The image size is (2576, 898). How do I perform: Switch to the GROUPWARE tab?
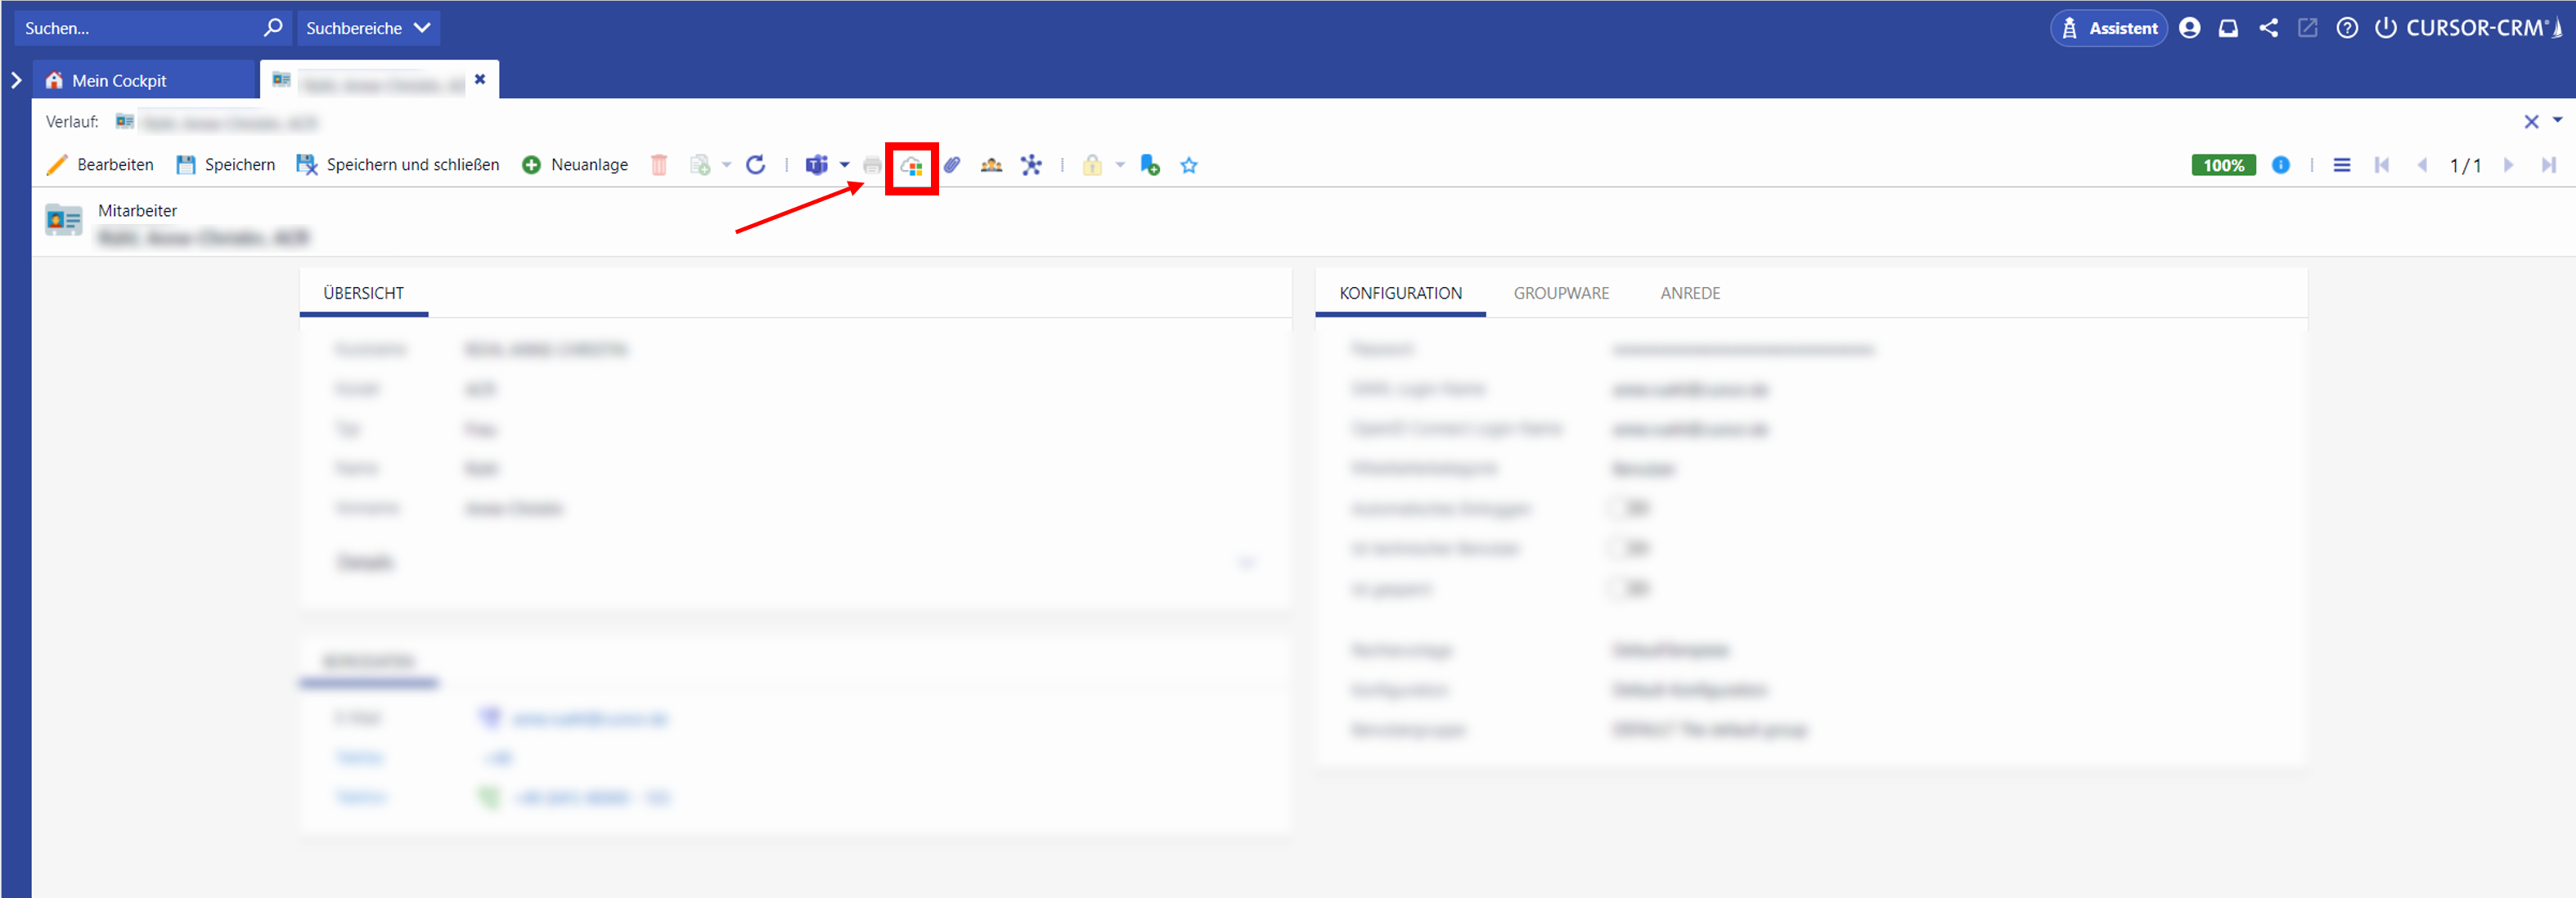point(1561,293)
